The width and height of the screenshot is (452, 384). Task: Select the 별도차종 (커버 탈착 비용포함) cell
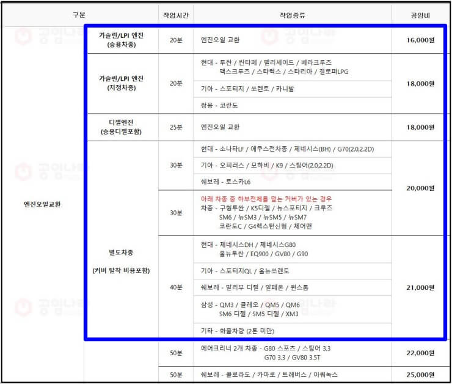tap(121, 261)
